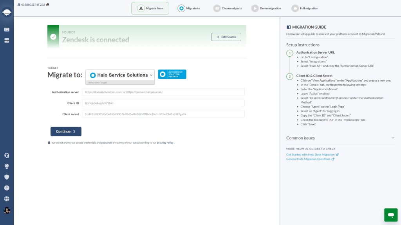Image resolution: width=401 pixels, height=225 pixels.
Task: Click the lightbulb ideas icon
Action: [7, 166]
